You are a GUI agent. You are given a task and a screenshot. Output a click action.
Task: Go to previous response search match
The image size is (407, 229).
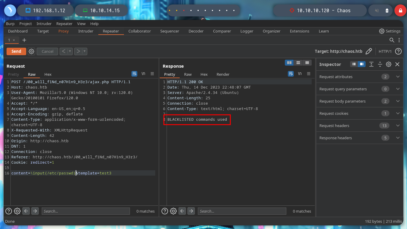pyautogui.click(x=182, y=211)
